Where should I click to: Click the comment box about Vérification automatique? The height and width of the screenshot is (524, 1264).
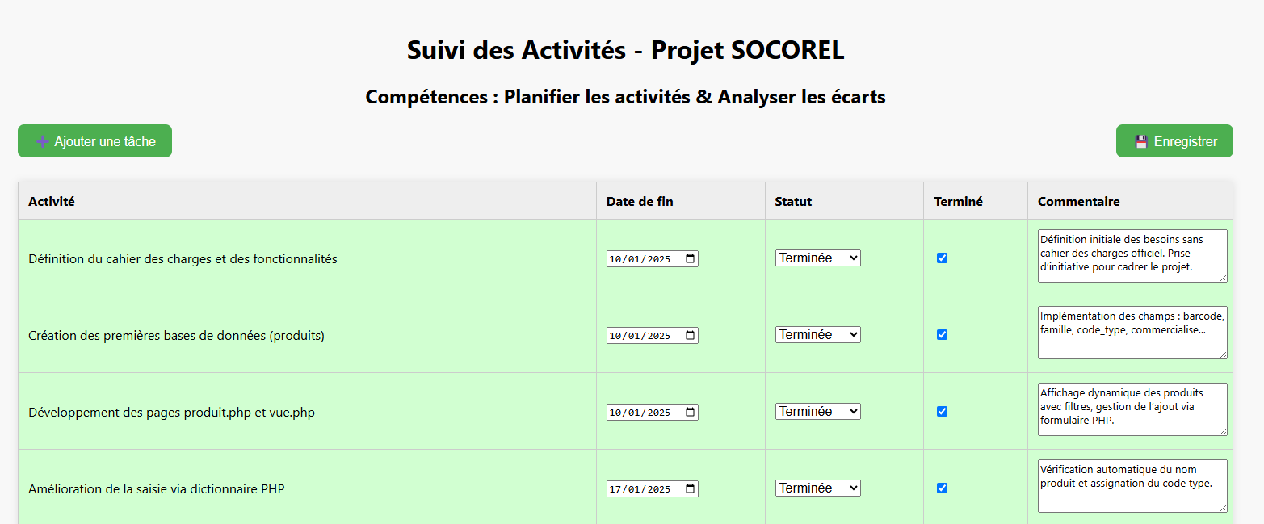pos(1132,486)
